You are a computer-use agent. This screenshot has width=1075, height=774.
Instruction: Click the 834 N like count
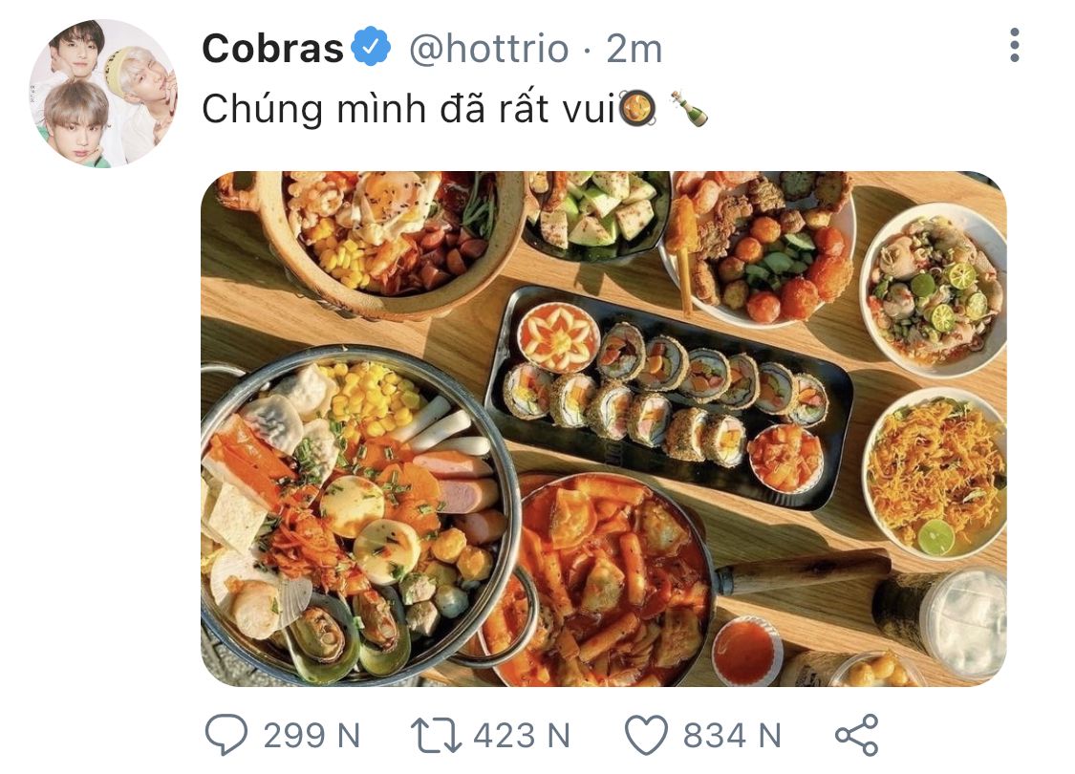732,736
